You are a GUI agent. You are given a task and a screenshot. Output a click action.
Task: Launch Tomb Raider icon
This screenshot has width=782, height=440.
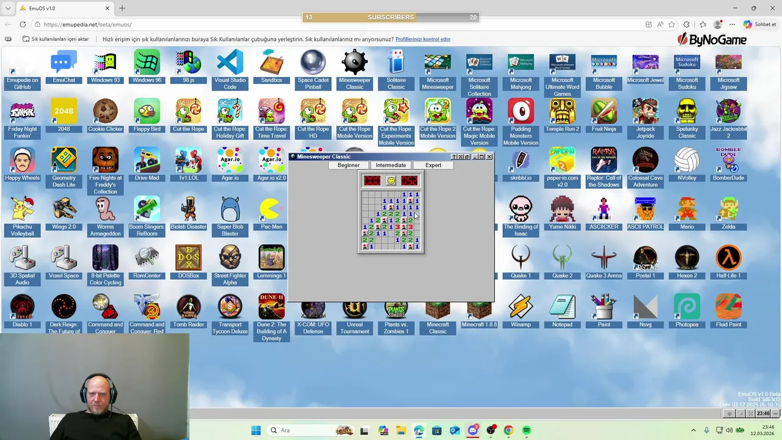pos(189,312)
